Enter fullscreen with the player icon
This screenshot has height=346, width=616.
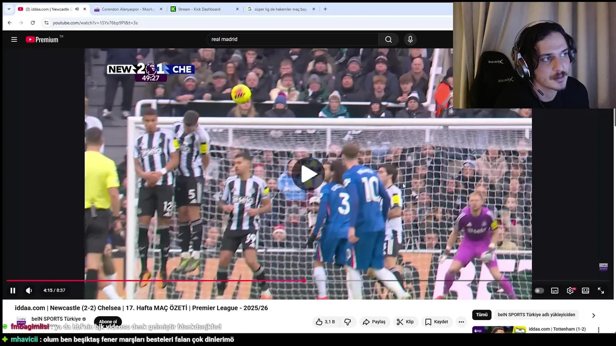coord(601,290)
